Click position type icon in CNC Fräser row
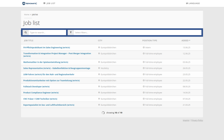The width and height of the screenshot is (224, 140). tap(144, 99)
